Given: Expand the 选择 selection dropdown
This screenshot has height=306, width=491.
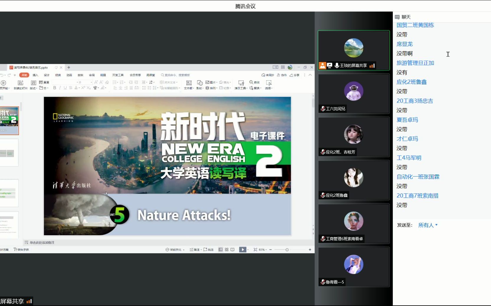Looking at the screenshot, I should tap(269, 88).
